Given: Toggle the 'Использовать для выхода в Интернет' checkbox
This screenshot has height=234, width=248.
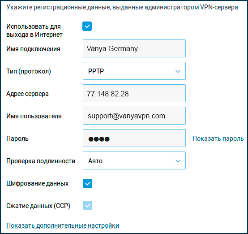Looking at the screenshot, I should click(87, 26).
